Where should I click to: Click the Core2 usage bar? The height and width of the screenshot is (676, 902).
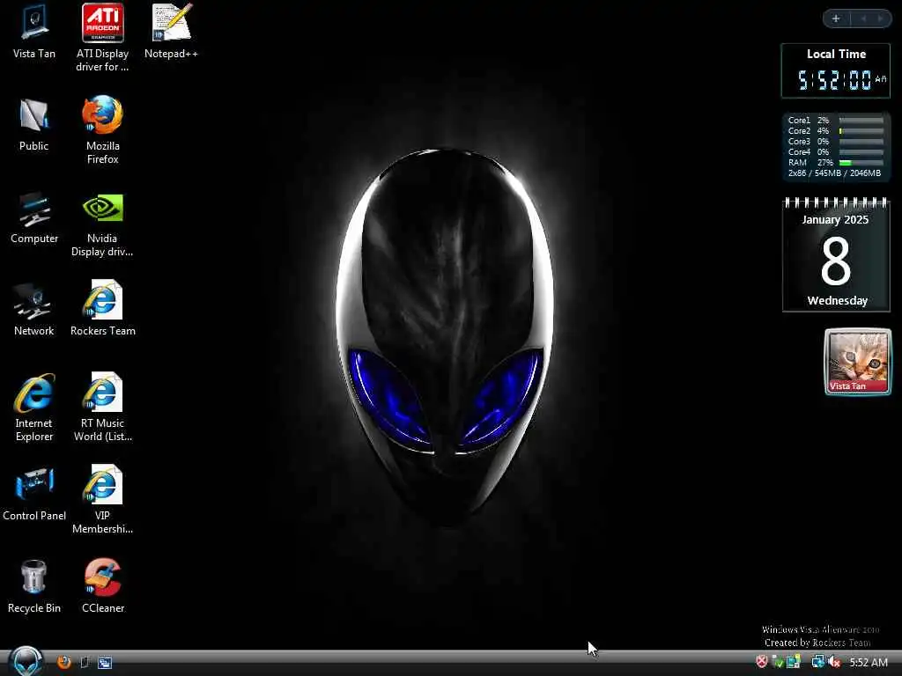(861, 131)
